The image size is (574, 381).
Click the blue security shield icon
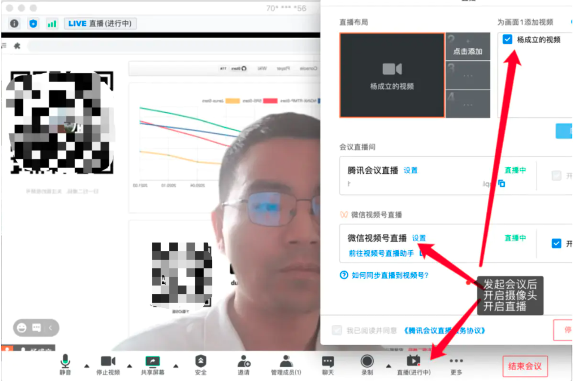[x=34, y=23]
